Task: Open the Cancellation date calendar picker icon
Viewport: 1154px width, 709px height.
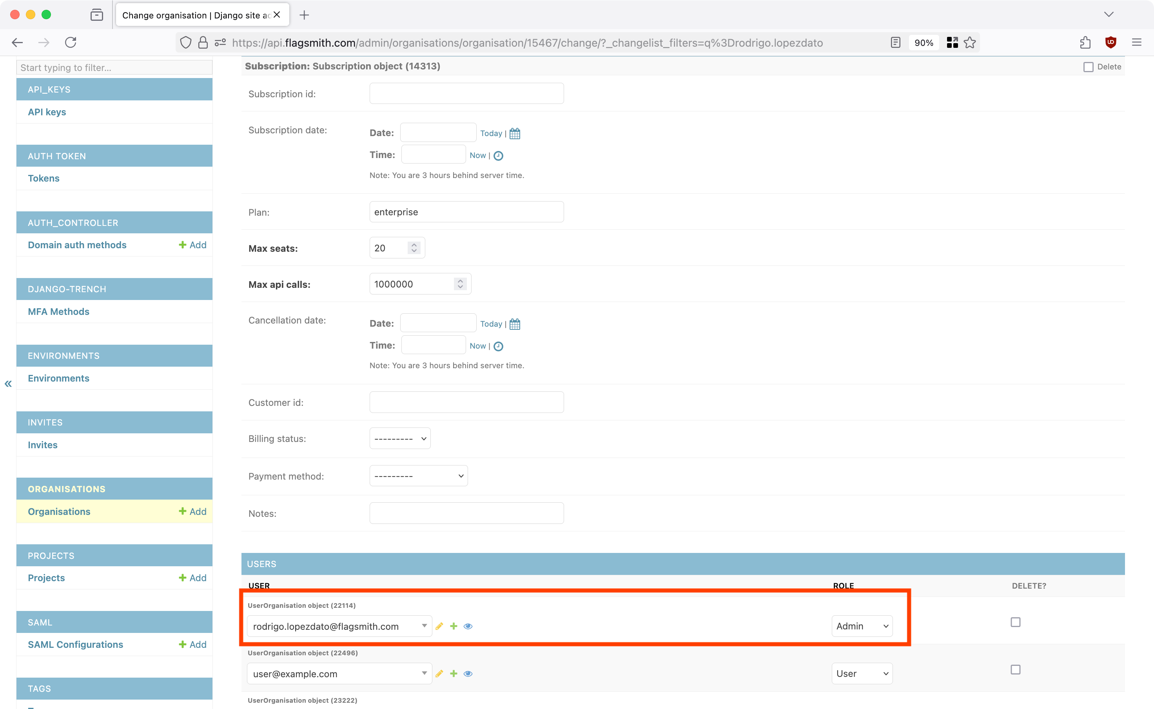Action: coord(515,324)
